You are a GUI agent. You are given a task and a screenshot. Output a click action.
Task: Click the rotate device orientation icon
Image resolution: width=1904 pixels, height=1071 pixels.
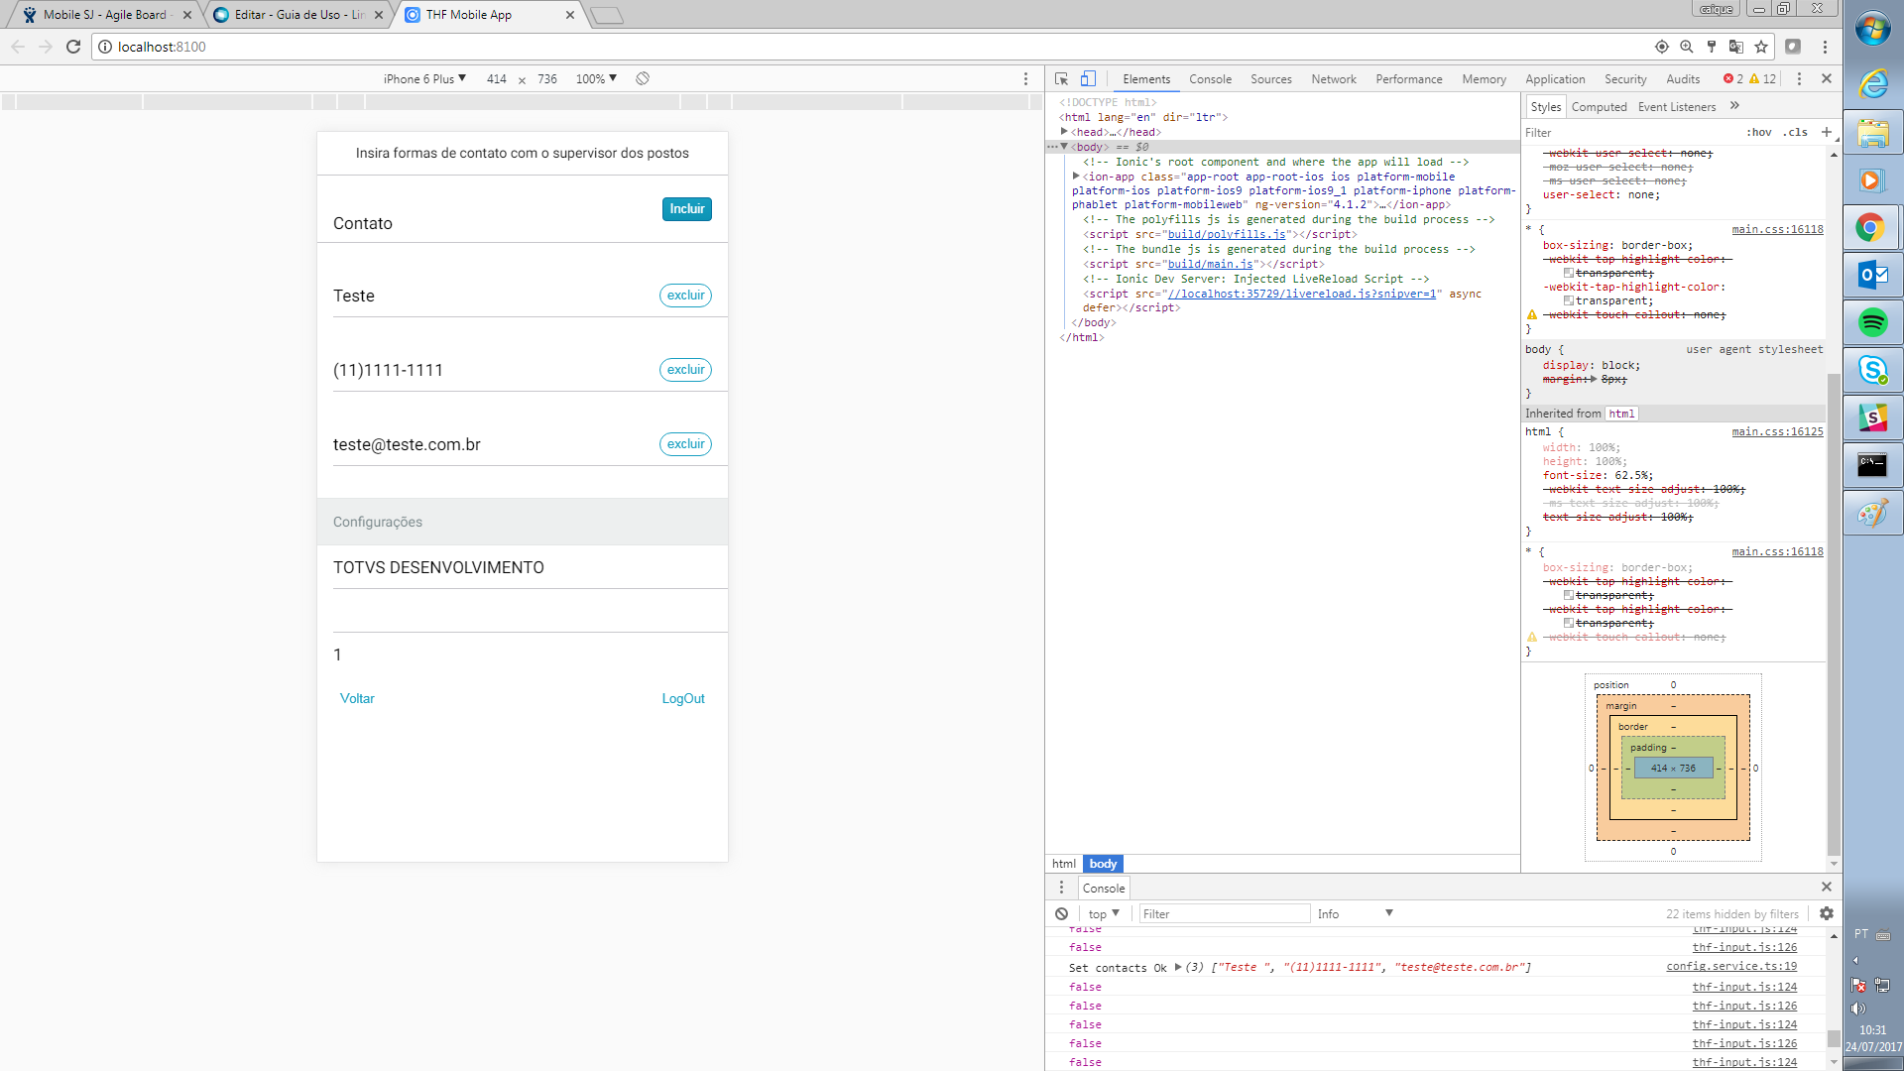643,78
